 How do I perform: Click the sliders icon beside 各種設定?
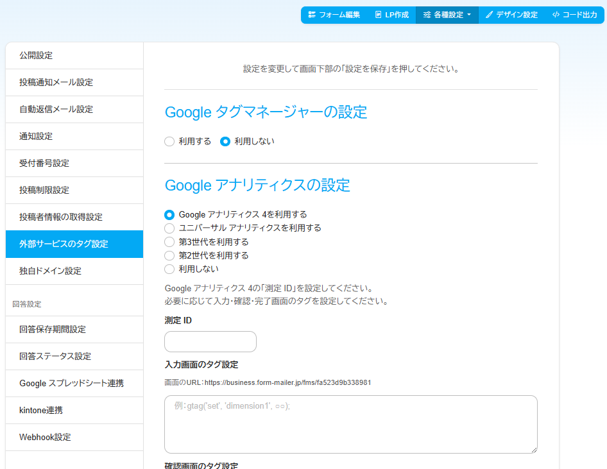point(427,15)
